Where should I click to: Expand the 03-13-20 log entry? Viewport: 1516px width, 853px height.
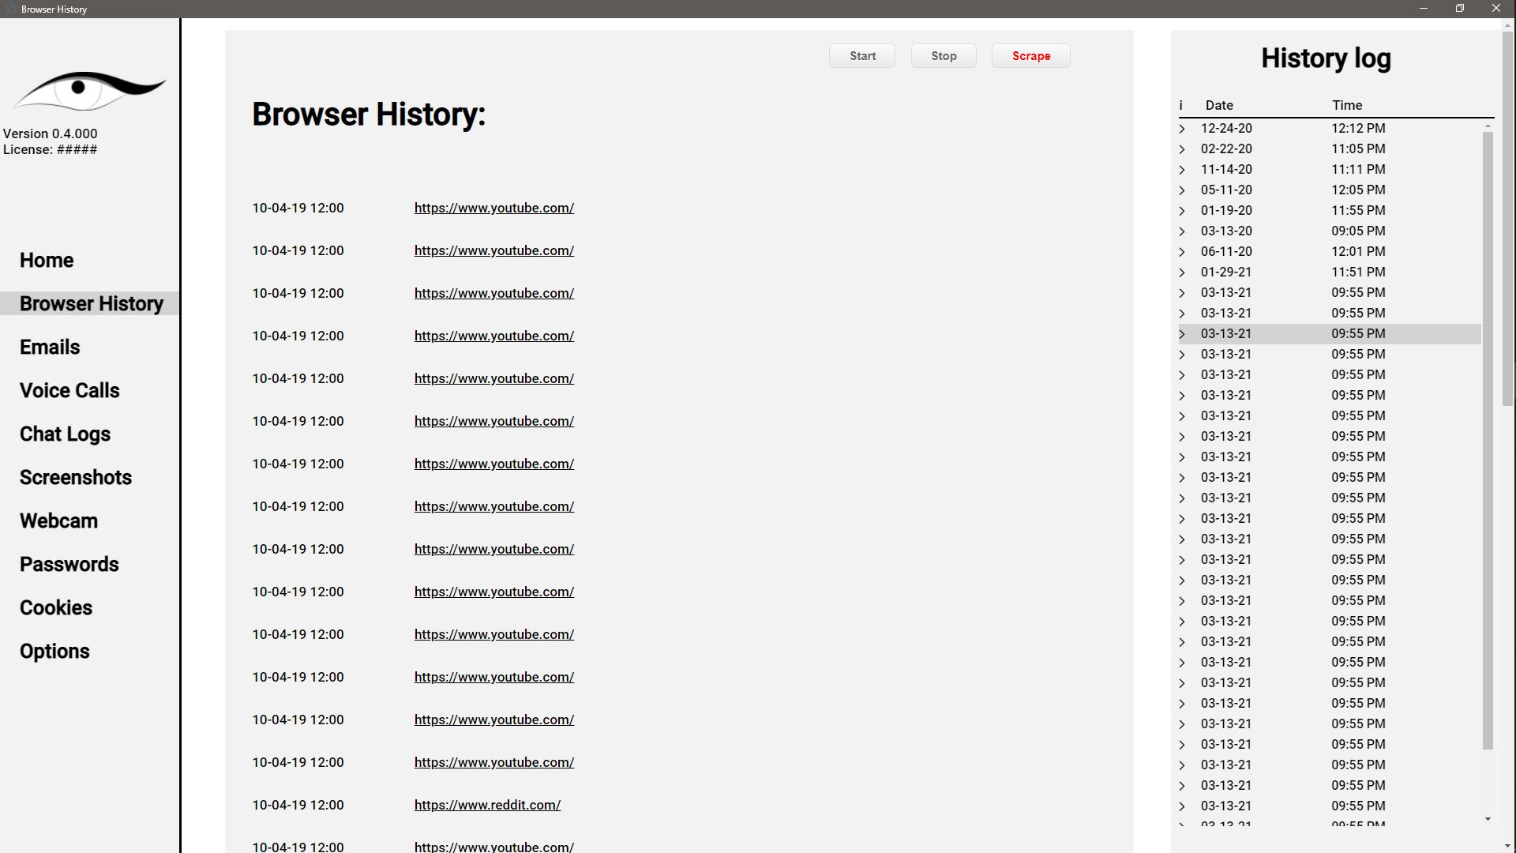pos(1182,231)
